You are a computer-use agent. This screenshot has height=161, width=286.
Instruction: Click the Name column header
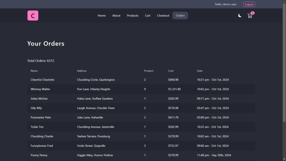point(34,71)
